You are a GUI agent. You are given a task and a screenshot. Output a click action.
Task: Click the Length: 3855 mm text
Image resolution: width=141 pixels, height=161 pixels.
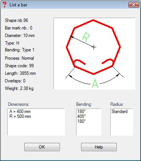(x=20, y=73)
